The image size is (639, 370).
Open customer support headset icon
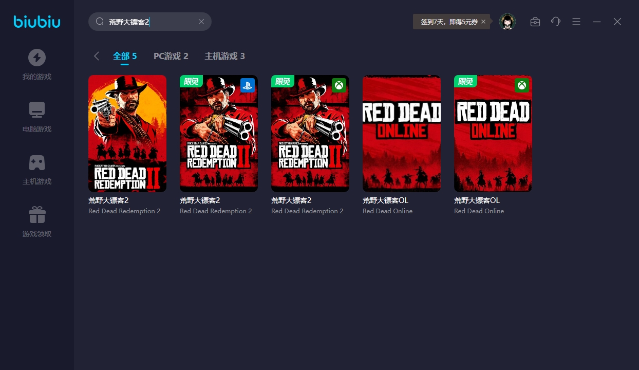click(x=556, y=22)
